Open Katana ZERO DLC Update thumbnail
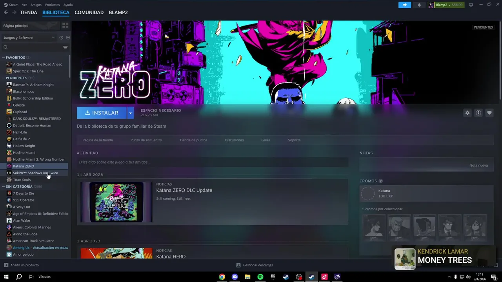Screen dimensions: 502x282 click(116, 202)
